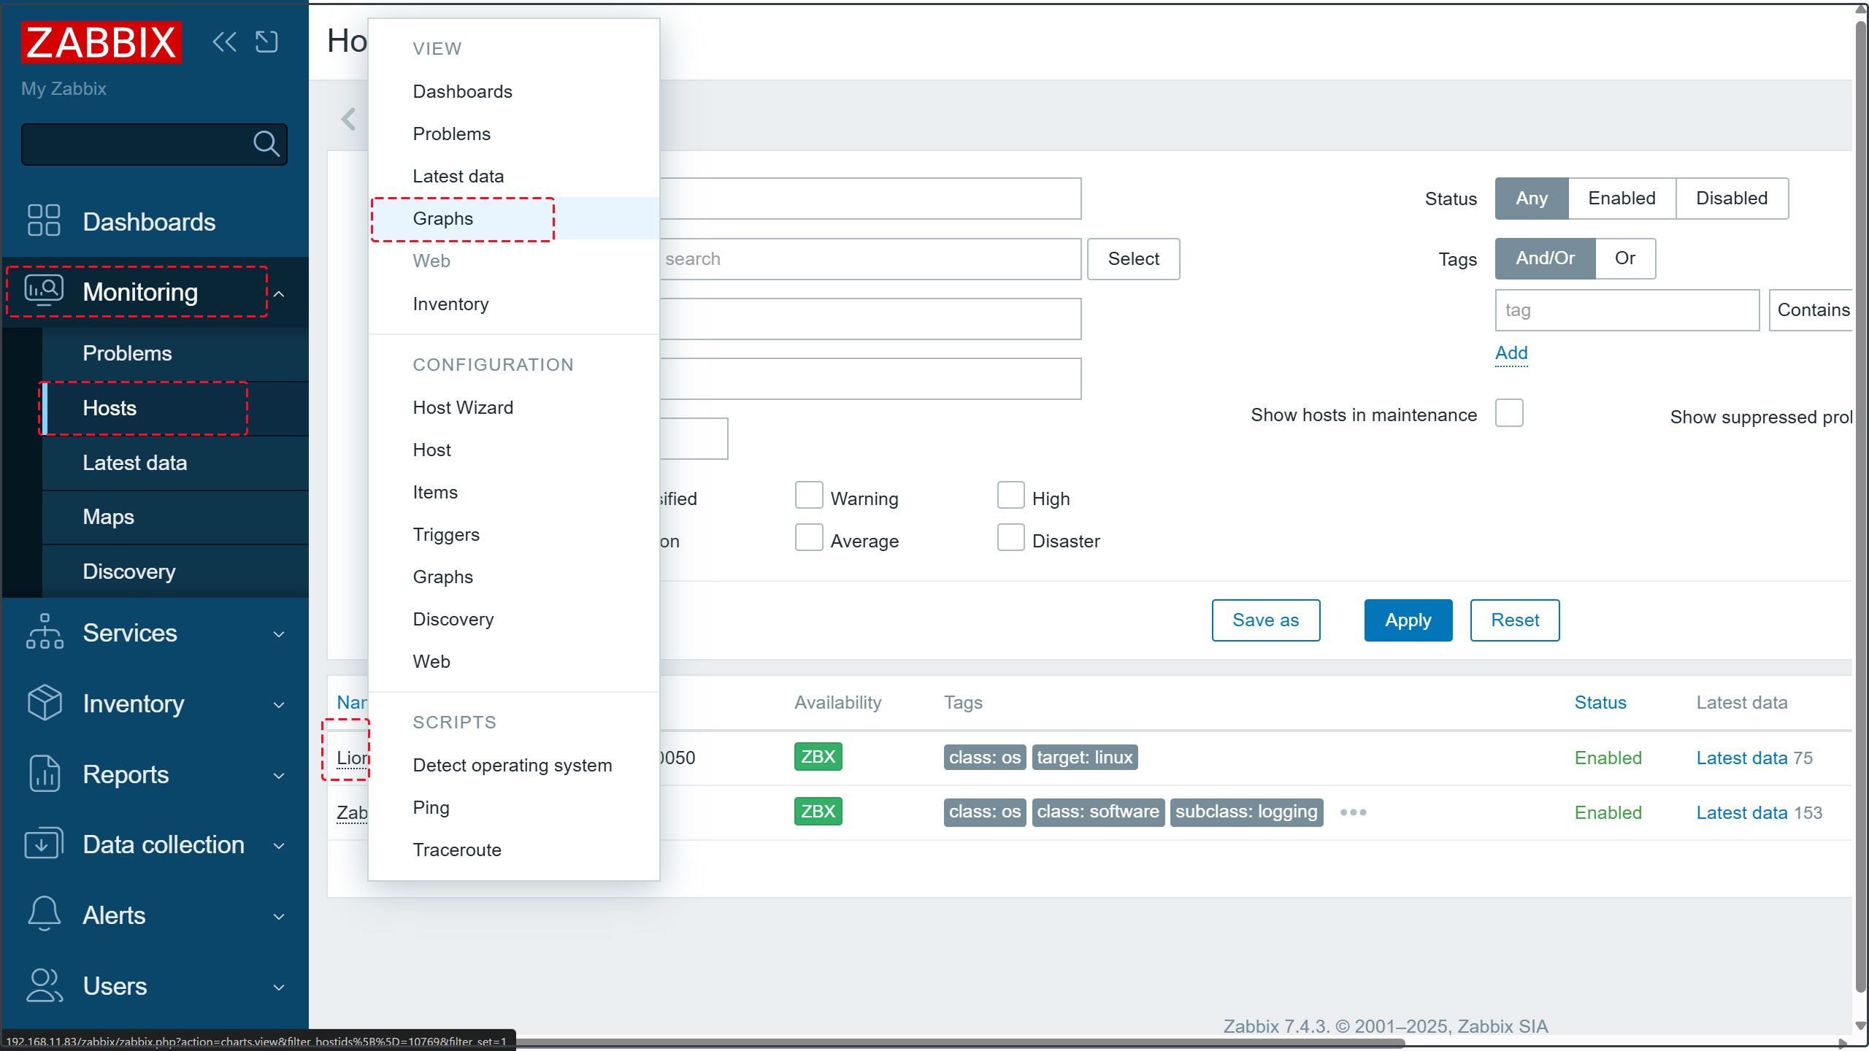Expand the Users menu section

point(278,987)
